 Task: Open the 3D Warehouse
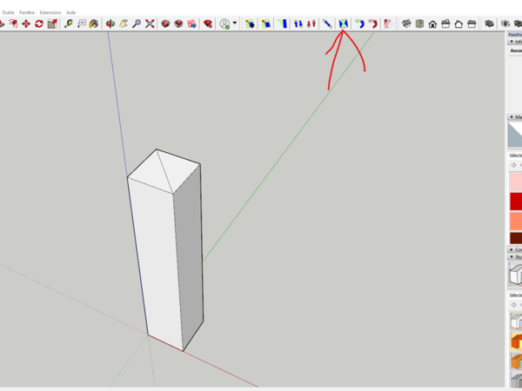pos(165,24)
